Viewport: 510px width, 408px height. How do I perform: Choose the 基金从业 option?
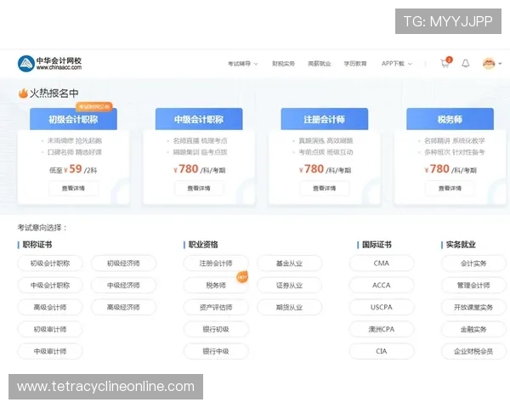click(x=290, y=263)
